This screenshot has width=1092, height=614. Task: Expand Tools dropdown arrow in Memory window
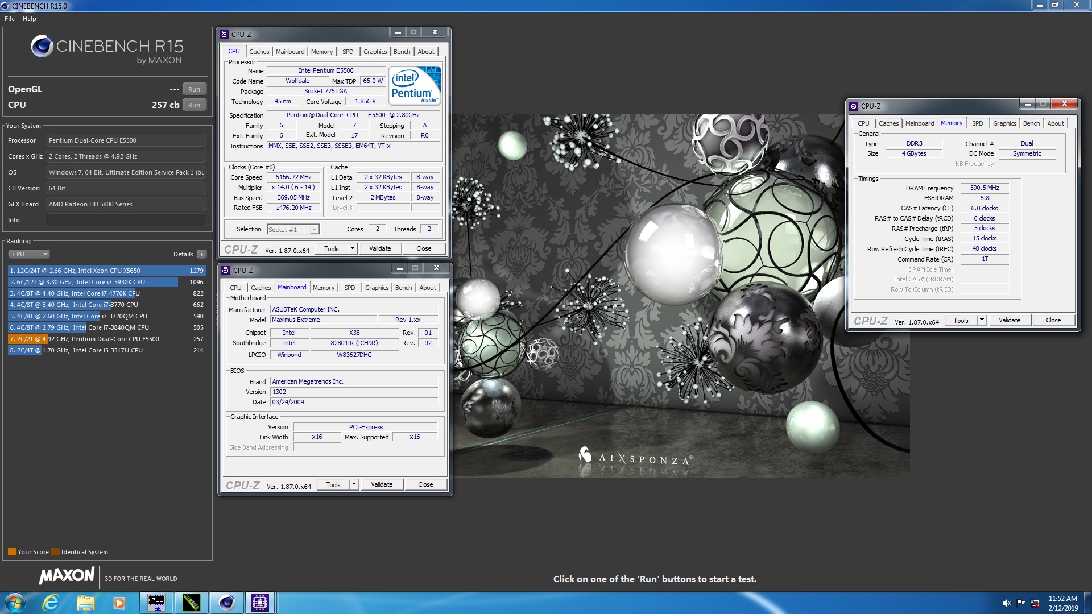[x=982, y=320]
